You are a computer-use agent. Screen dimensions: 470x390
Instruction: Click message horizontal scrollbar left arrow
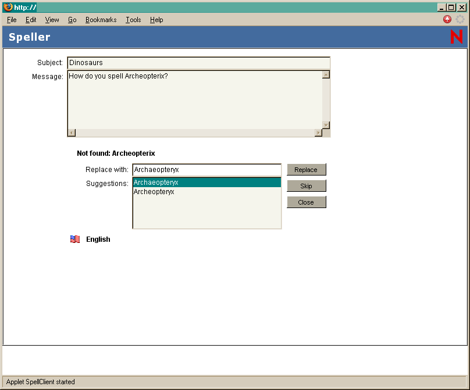72,133
